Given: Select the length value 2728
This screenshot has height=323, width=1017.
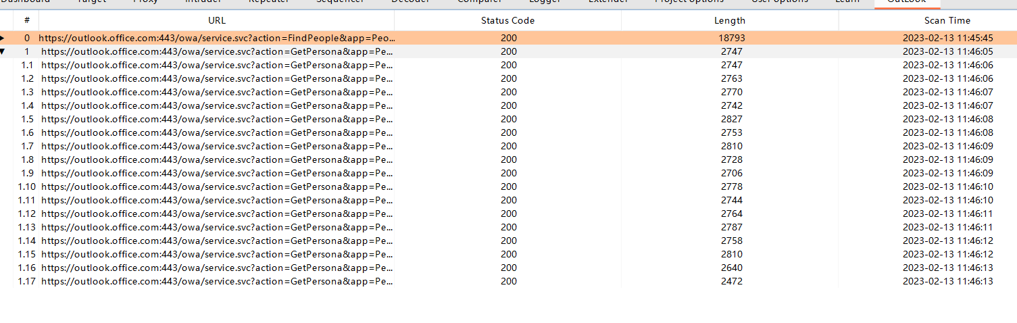Looking at the screenshot, I should (731, 159).
